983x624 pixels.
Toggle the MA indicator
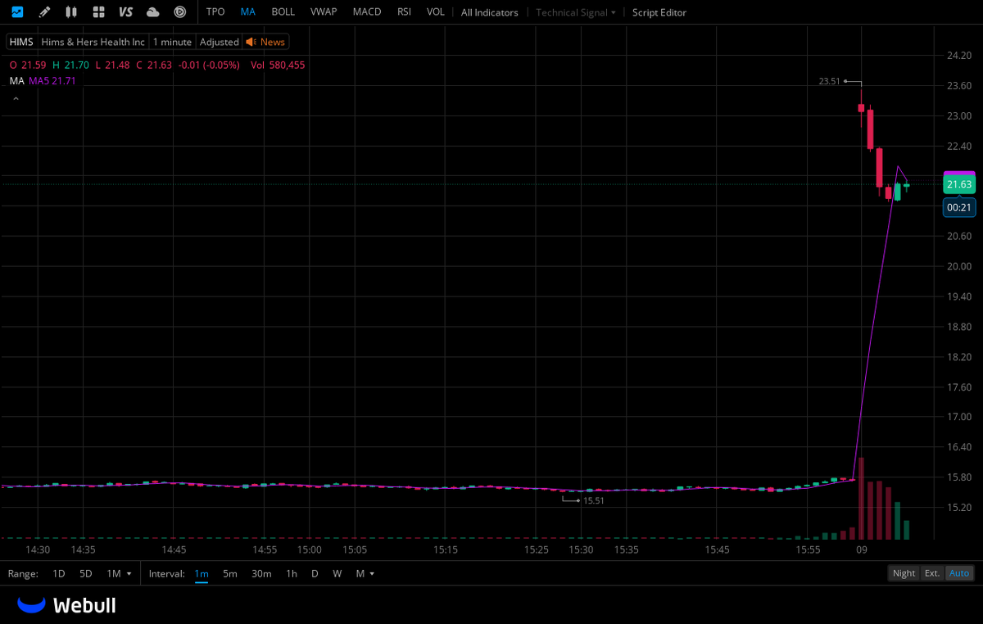248,12
